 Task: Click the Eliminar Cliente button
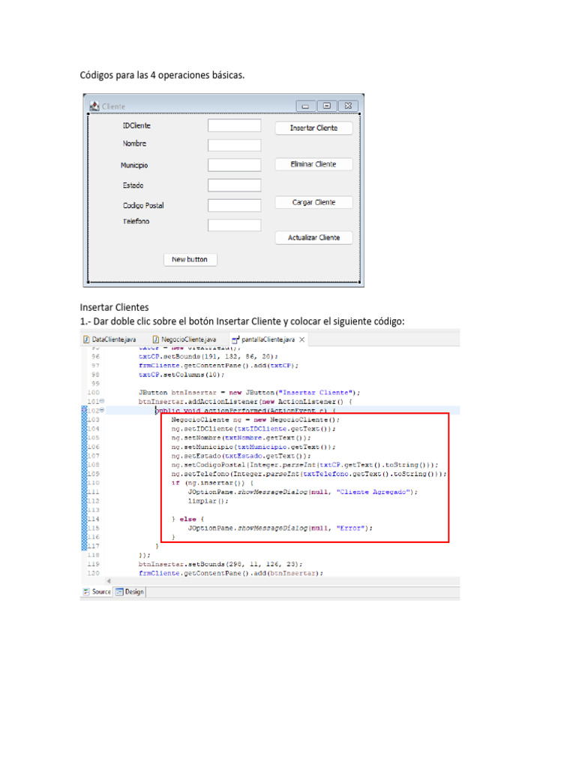pos(313,164)
